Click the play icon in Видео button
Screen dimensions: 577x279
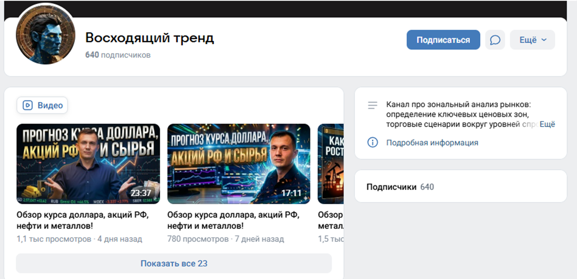coord(28,106)
